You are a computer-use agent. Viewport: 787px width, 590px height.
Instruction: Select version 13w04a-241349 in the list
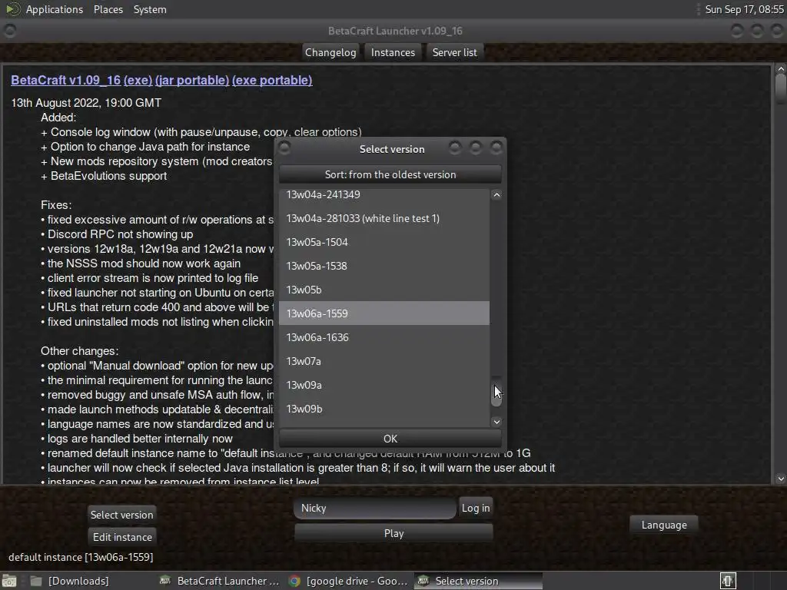(384, 195)
